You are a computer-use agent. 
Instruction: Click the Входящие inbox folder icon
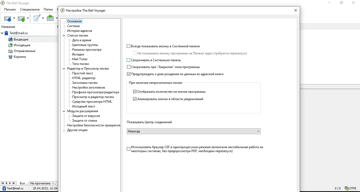pyautogui.click(x=11, y=39)
